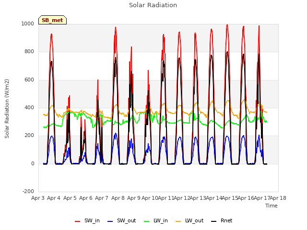This screenshot has width=307, height=230.
Task: Click the SW_out legend entry
Action: point(121,220)
